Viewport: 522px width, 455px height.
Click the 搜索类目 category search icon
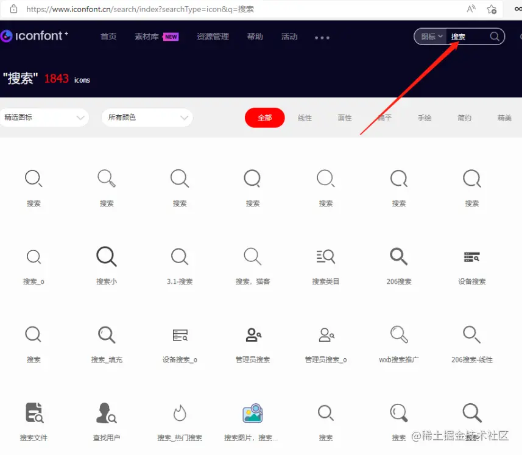325,256
